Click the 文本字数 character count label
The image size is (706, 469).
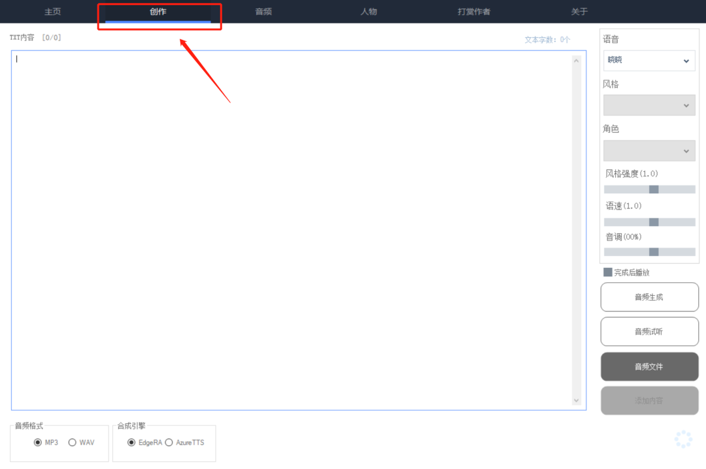pos(547,40)
